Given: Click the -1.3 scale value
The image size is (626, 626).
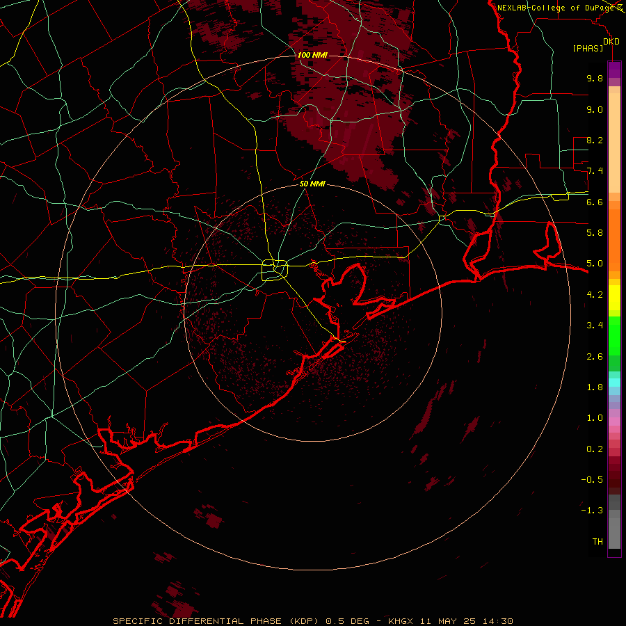Looking at the screenshot, I should (592, 511).
